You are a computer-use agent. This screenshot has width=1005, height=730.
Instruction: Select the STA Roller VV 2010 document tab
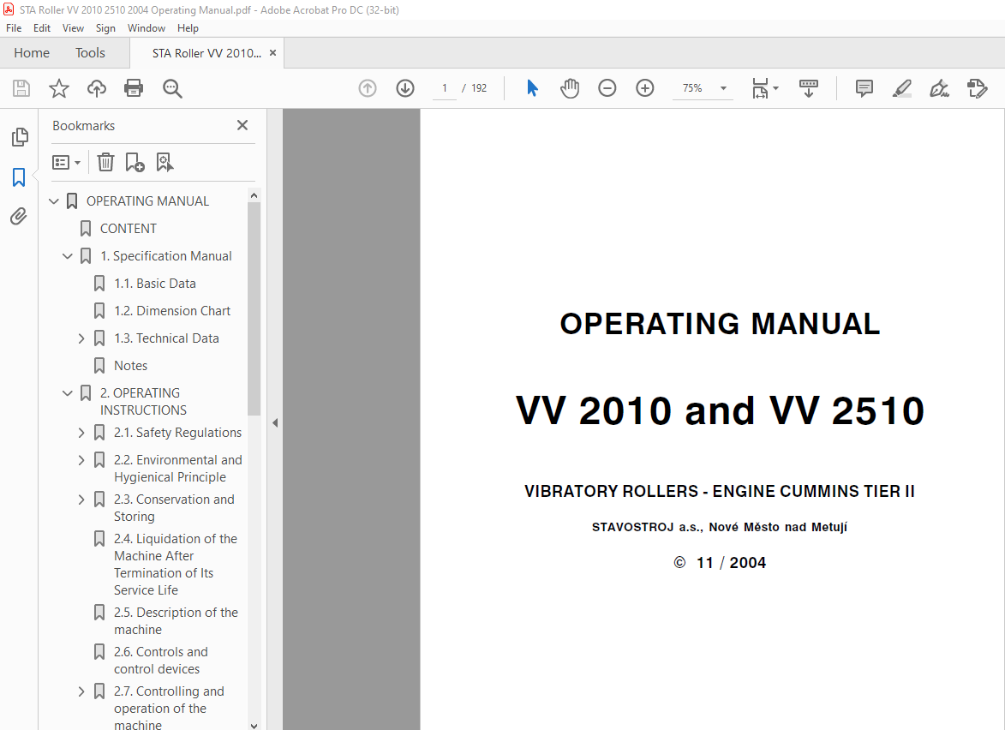coord(206,53)
